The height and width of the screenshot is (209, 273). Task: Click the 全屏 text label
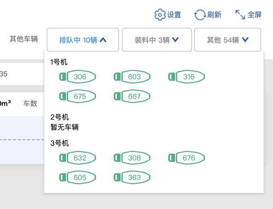point(255,15)
